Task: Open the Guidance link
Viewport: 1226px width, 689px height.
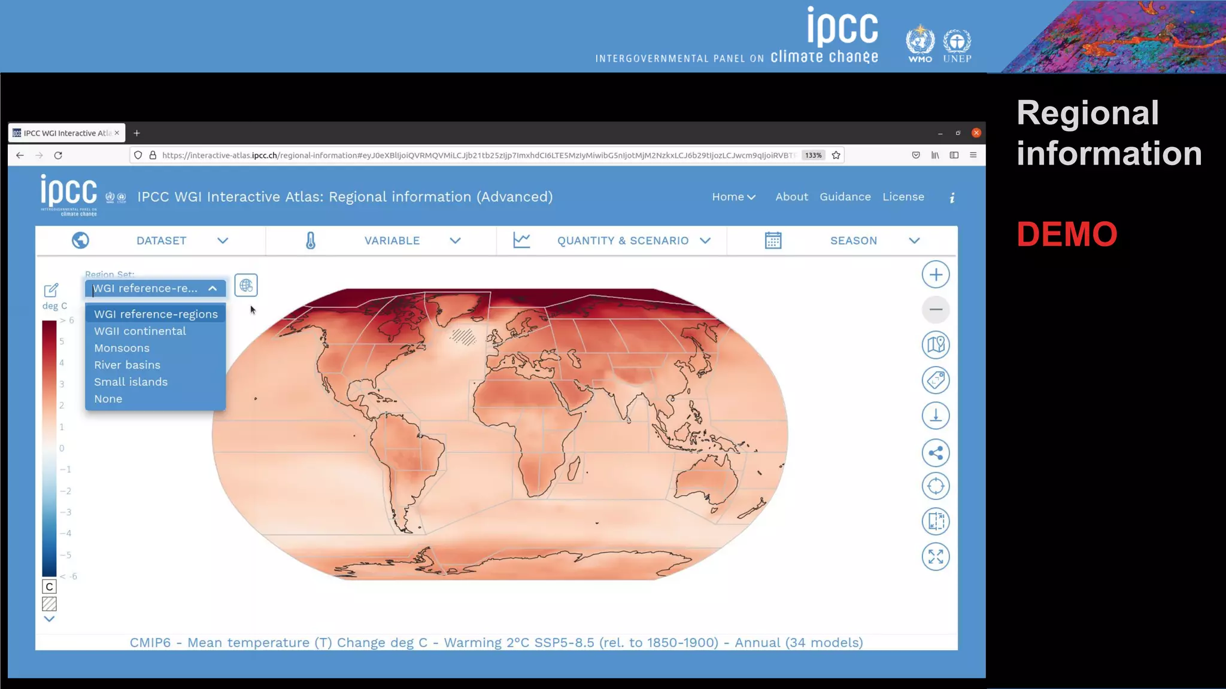Action: pyautogui.click(x=845, y=197)
